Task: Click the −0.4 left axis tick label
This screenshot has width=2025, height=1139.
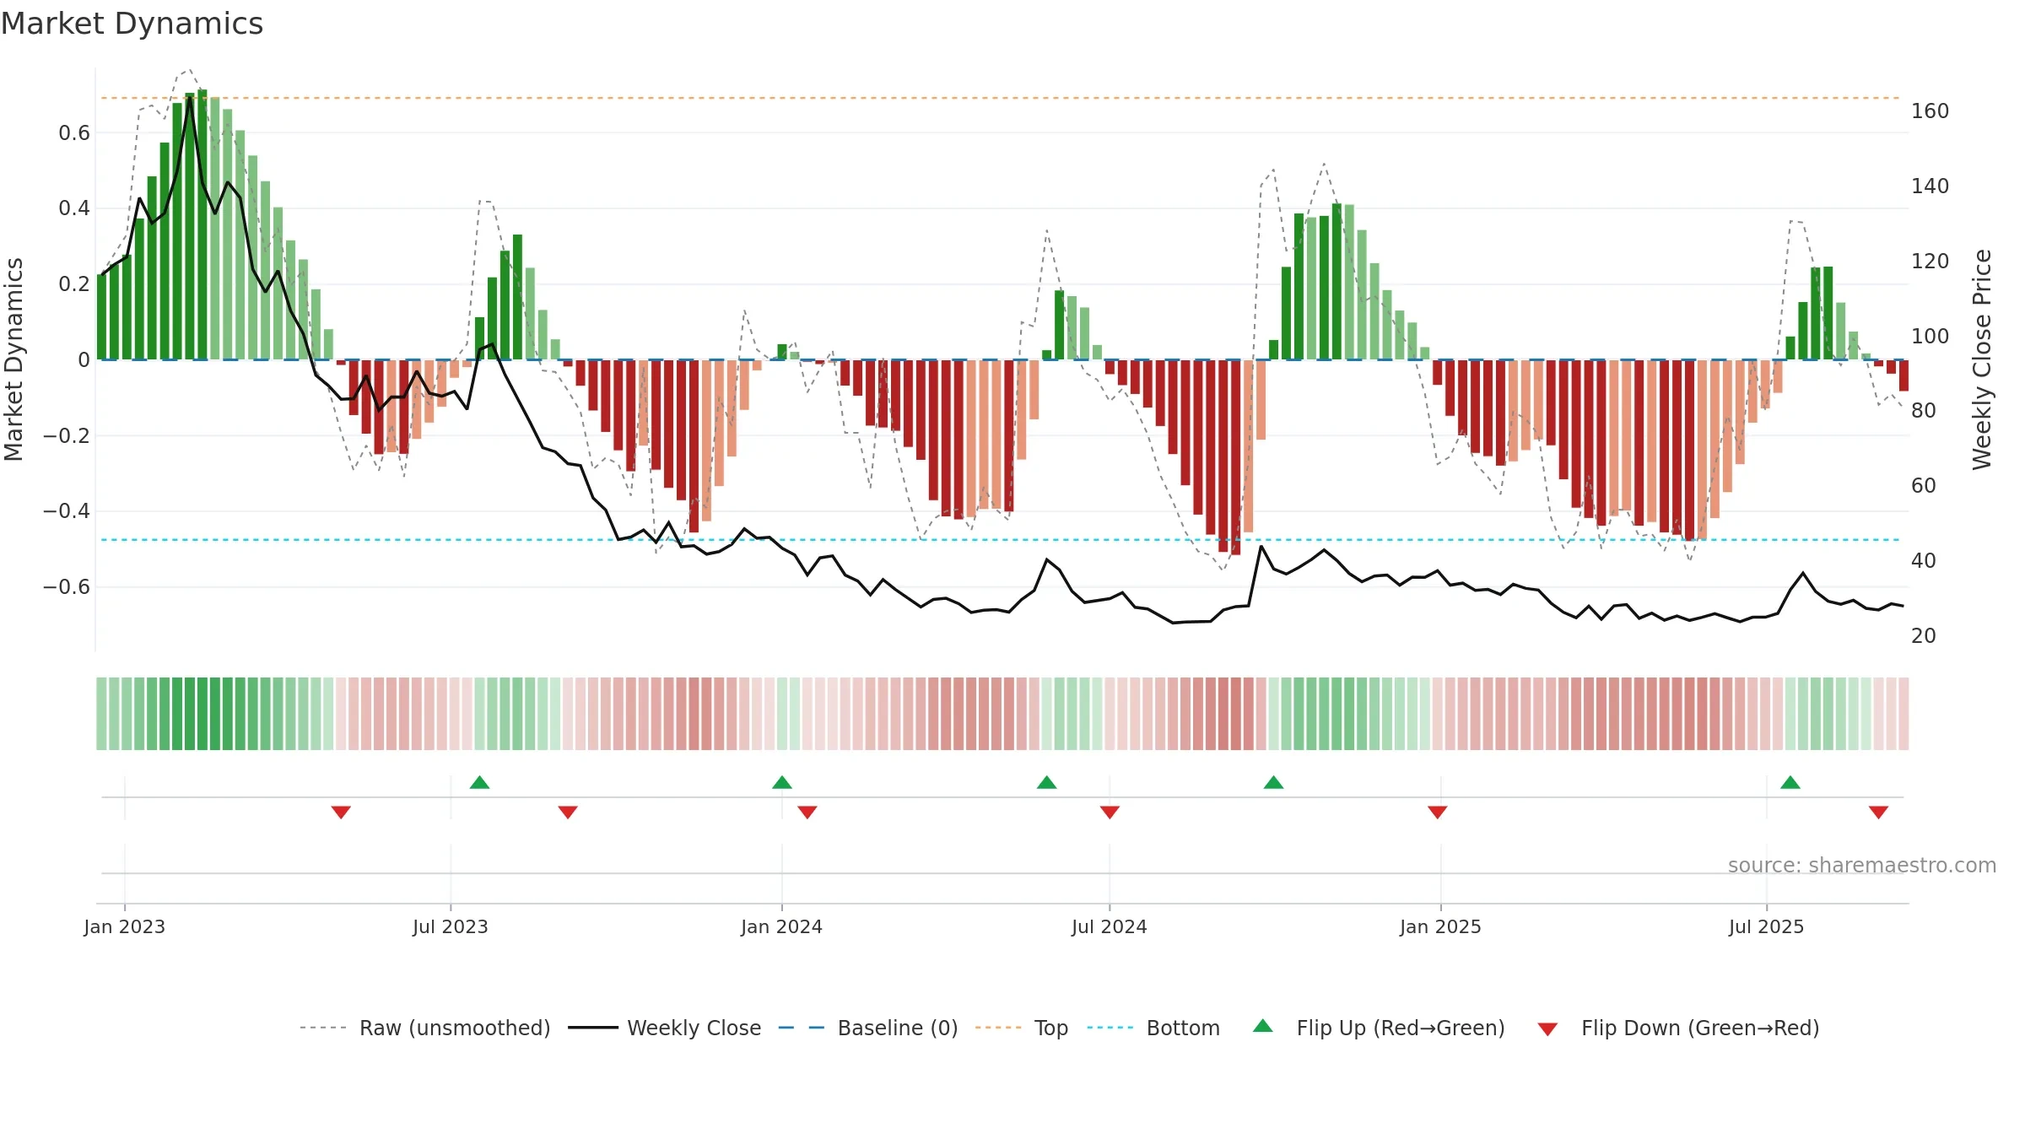Action: pyautogui.click(x=67, y=511)
